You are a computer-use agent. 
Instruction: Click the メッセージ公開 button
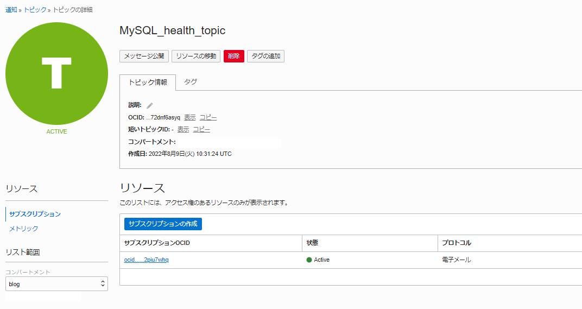[144, 56]
